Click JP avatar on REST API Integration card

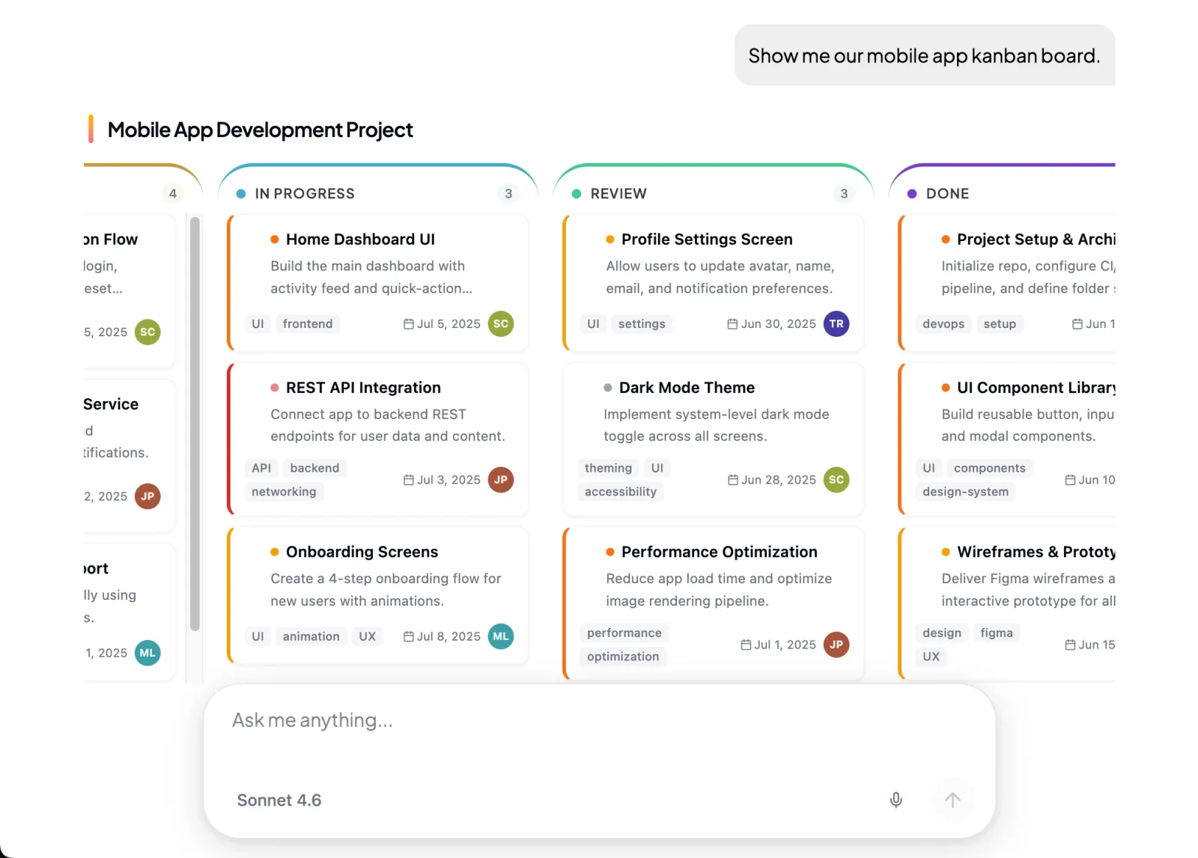pos(501,480)
